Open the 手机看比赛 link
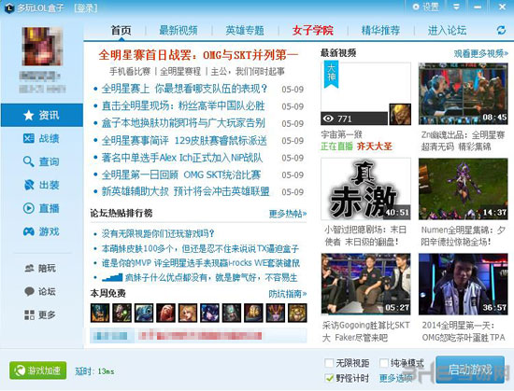The width and height of the screenshot is (514, 391). click(x=130, y=71)
